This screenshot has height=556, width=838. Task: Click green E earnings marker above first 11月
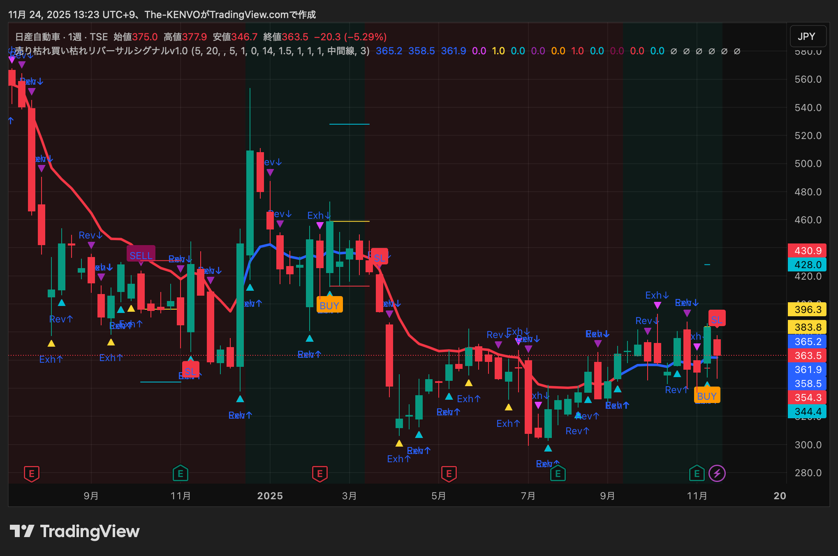pos(180,473)
